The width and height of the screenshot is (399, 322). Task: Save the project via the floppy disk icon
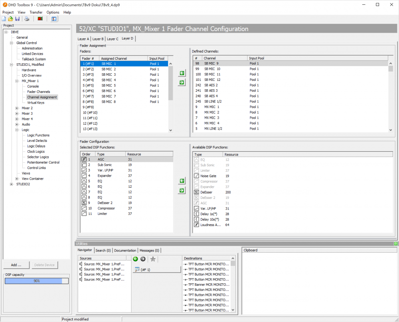point(17,18)
